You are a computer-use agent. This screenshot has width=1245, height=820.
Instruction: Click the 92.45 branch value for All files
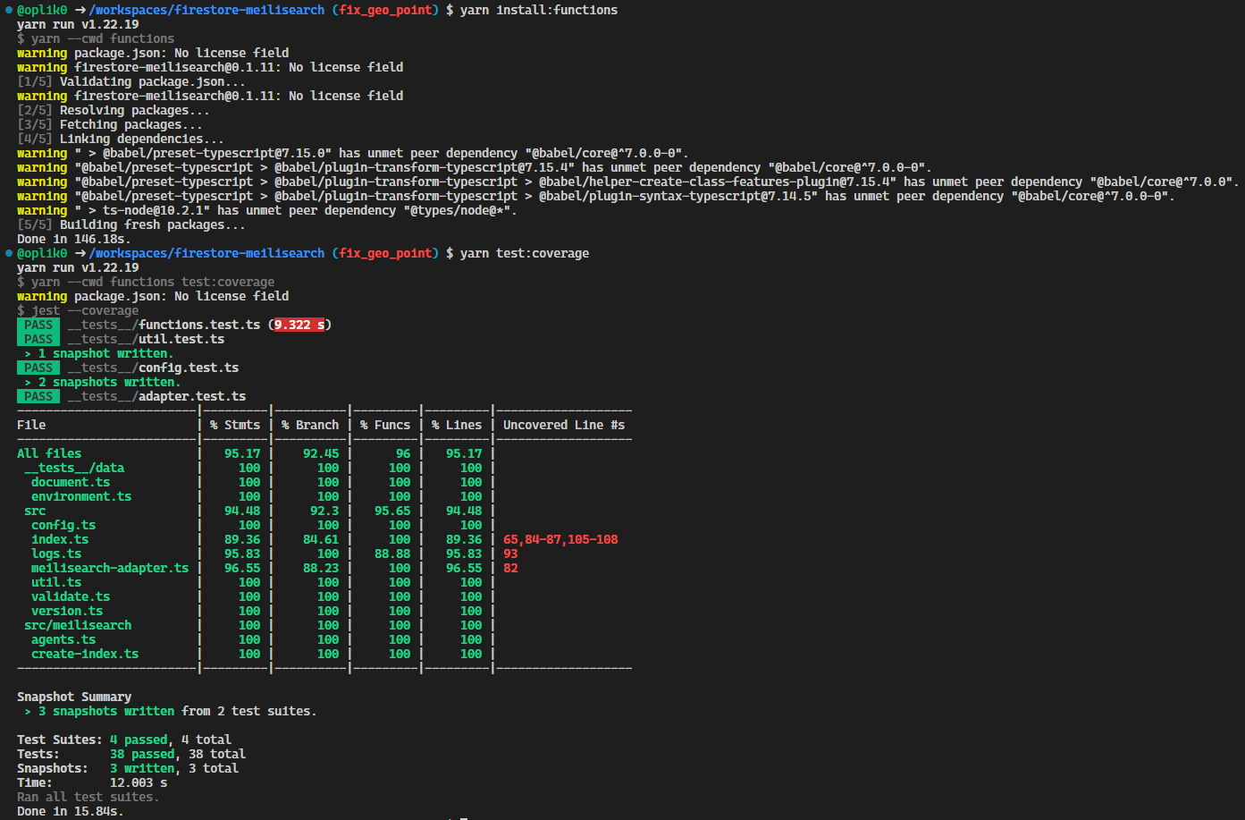coord(321,453)
